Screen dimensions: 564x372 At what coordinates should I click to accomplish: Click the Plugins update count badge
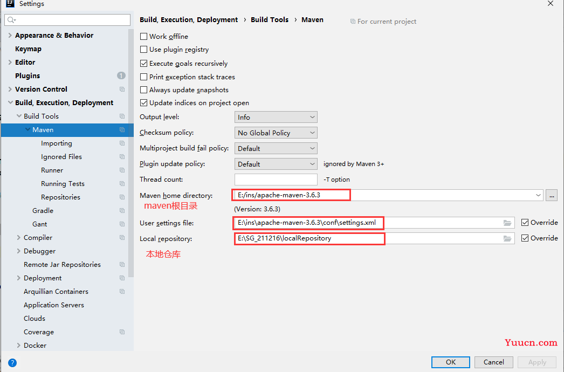(x=121, y=75)
